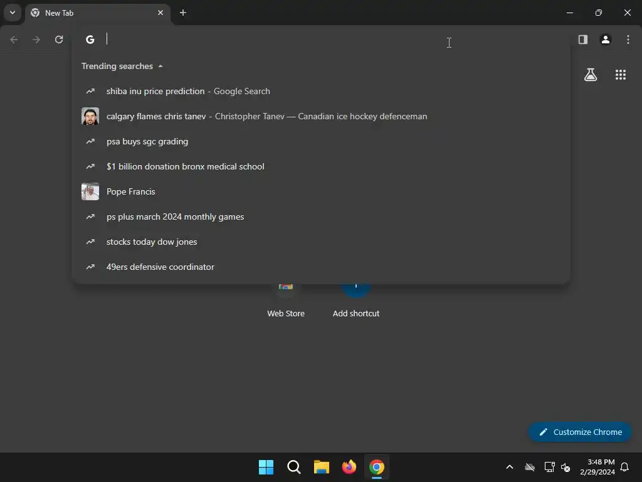Click Pope Francis thumbnail photo
The width and height of the screenshot is (642, 482).
pyautogui.click(x=90, y=191)
